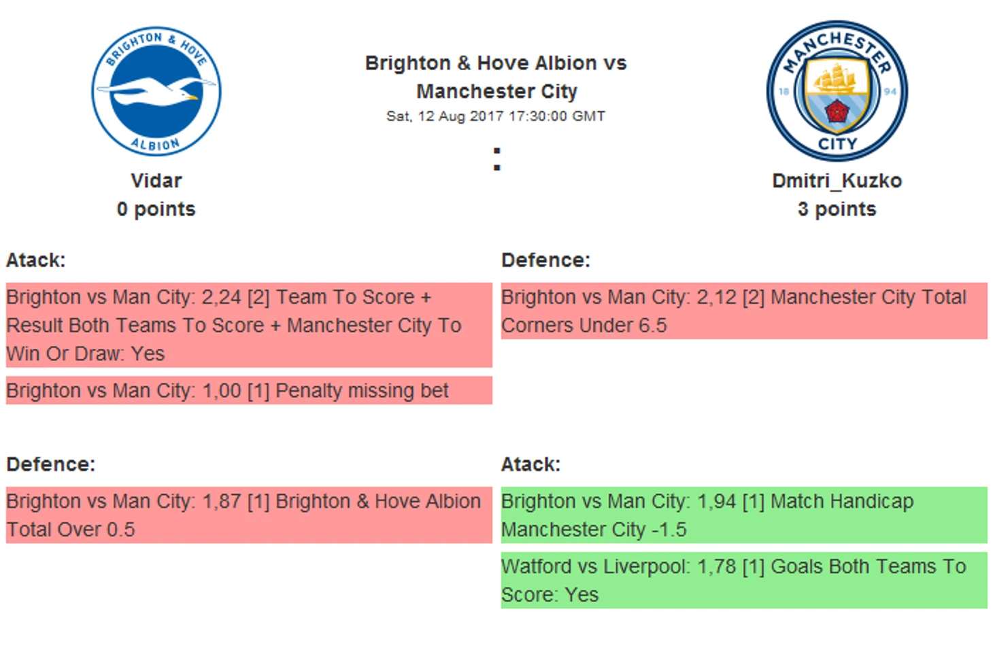Screen dimensions: 993x652
Task: Click the Sat, 12 Aug 2017 match date
Action: pos(496,116)
